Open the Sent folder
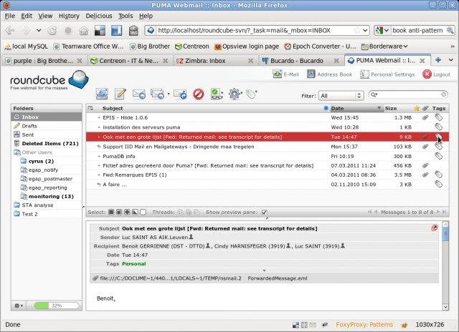Viewport: 459px width, 332px height. point(47,135)
